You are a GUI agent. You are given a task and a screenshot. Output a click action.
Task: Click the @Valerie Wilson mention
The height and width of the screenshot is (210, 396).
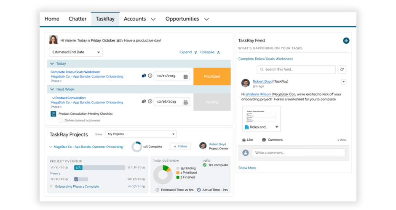pyautogui.click(x=258, y=94)
